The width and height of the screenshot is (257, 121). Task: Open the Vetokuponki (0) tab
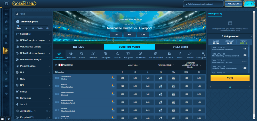click(215, 14)
